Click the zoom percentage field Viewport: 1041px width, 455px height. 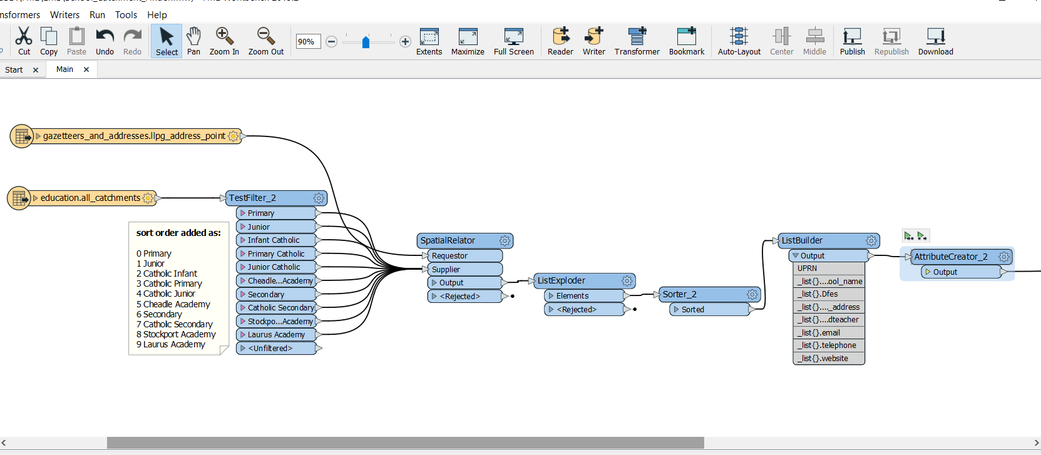click(308, 41)
